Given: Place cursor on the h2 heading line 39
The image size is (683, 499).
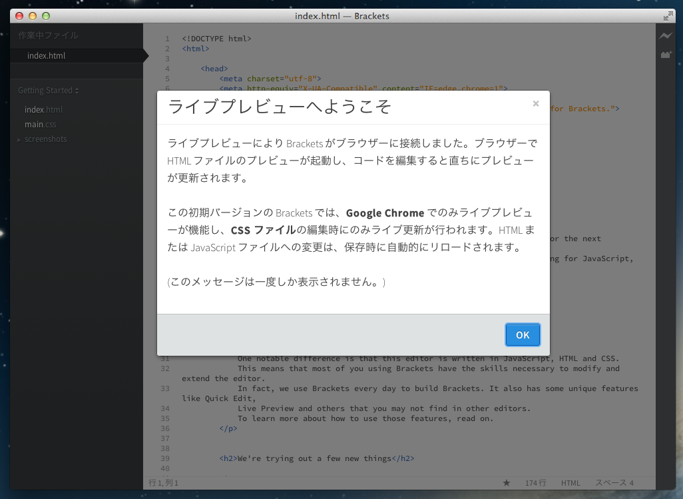Looking at the screenshot, I should [x=316, y=458].
